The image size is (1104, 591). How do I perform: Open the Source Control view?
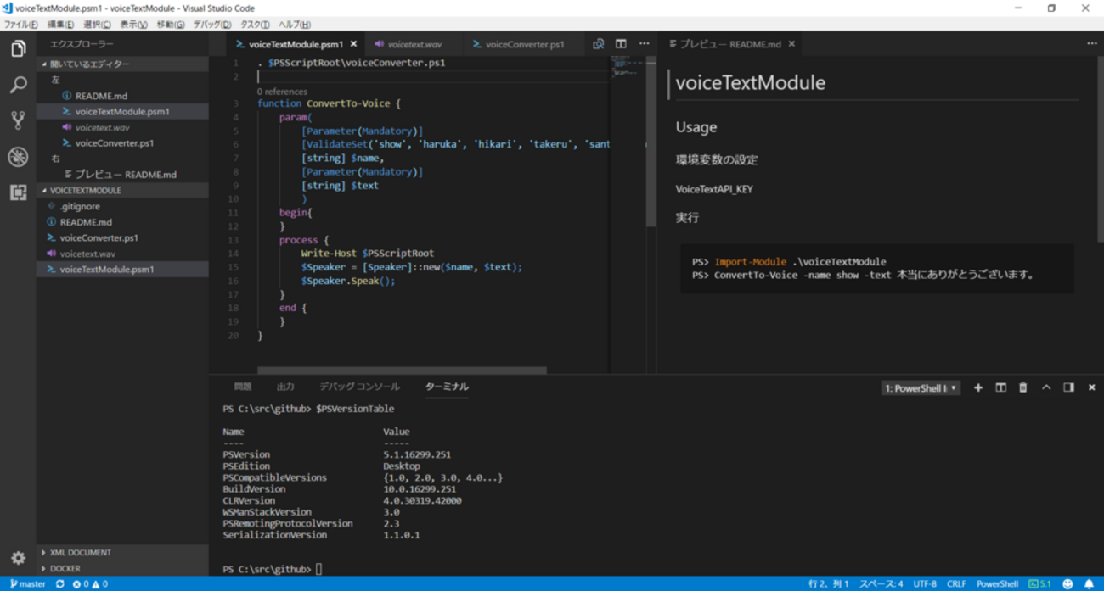(18, 120)
